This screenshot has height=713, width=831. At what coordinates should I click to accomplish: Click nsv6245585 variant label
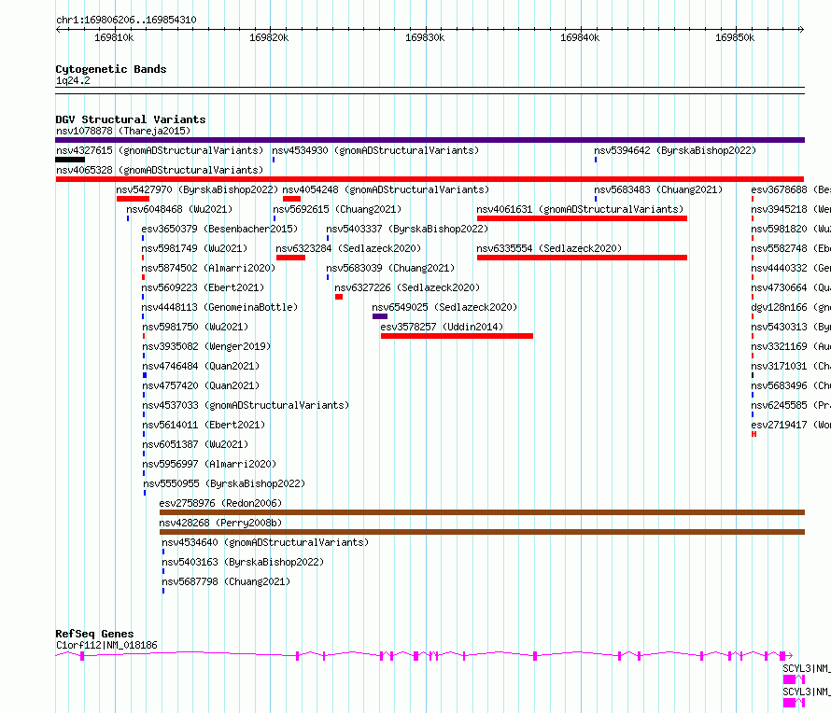point(791,405)
